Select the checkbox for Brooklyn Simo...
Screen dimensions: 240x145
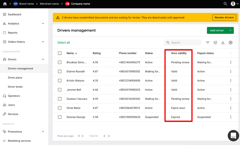pyautogui.click(x=60, y=62)
